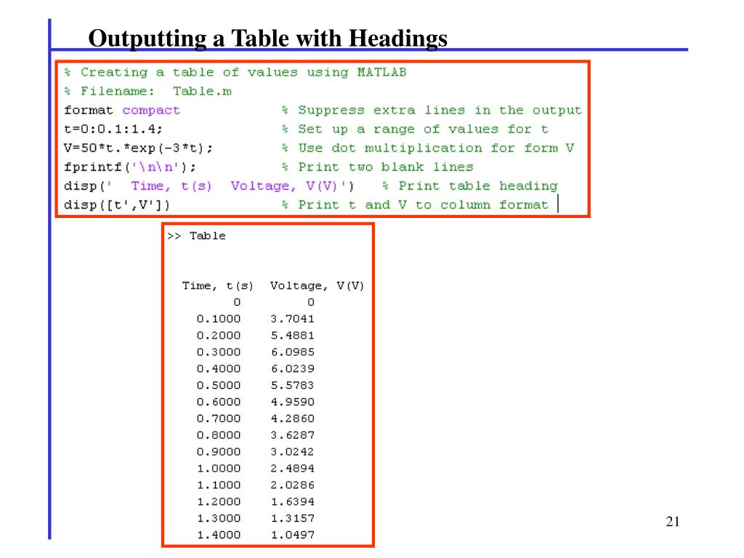Click the voltage value 4.2860
Screen dimensions: 744x558
coord(292,418)
